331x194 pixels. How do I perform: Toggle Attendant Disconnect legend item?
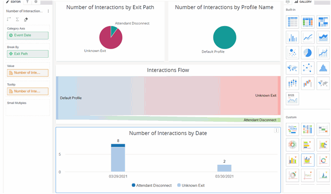(152, 186)
